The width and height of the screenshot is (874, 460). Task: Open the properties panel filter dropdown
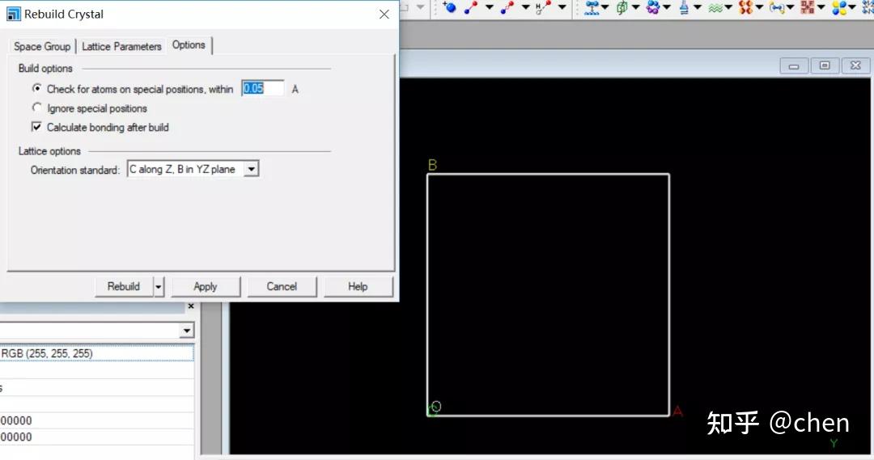pos(187,331)
